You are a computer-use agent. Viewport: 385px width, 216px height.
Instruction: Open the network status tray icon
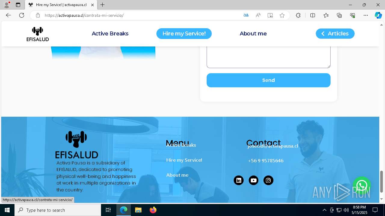click(x=339, y=210)
